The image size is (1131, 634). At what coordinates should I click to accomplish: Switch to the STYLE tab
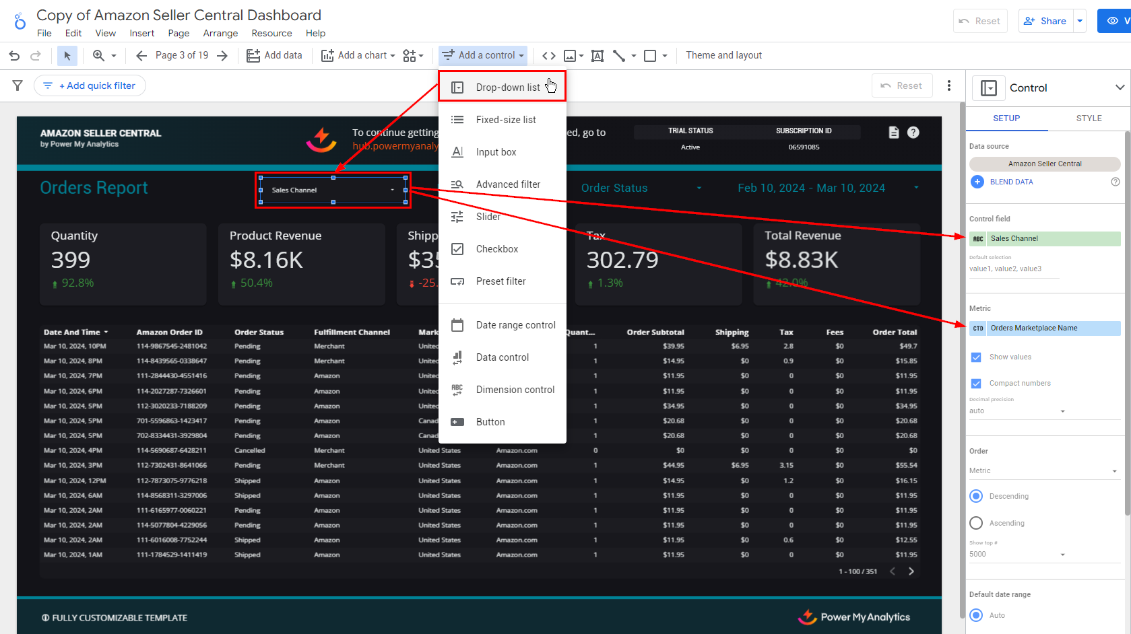click(1089, 118)
